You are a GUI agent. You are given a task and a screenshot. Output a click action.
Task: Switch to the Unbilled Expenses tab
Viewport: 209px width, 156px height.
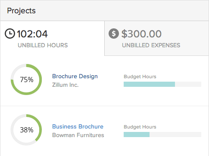point(157,38)
